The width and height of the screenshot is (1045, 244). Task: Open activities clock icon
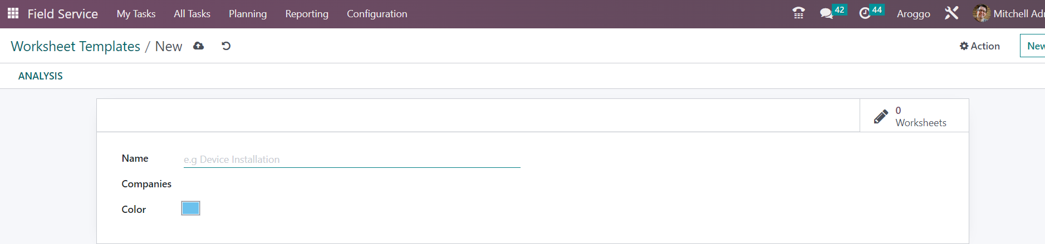(x=865, y=13)
